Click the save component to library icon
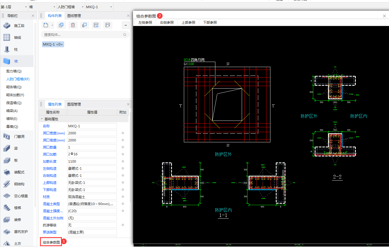 [96, 25]
